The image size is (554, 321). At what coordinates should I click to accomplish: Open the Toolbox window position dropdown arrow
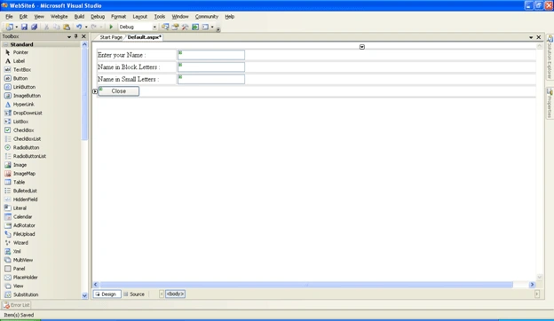coord(69,36)
